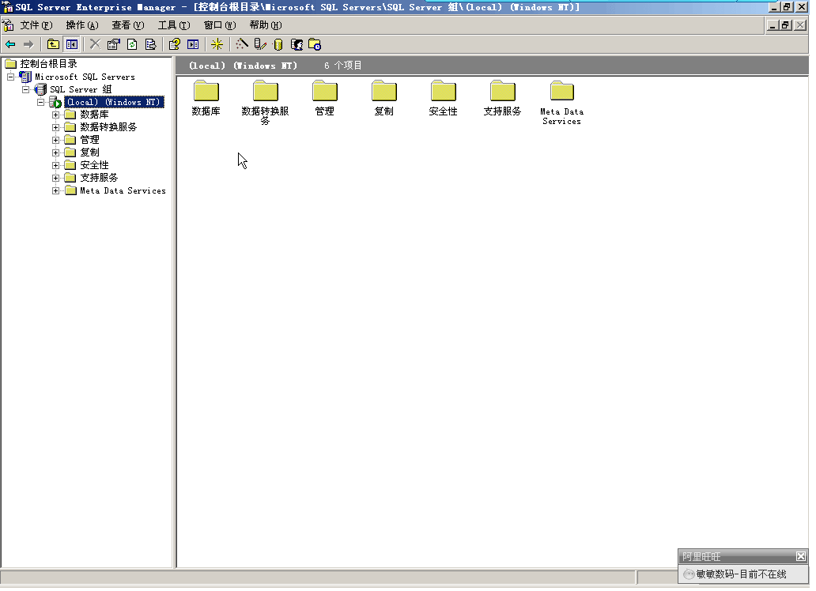This screenshot has width=816, height=591.
Task: Click the Register Server icon with pencil
Action: [x=259, y=45]
